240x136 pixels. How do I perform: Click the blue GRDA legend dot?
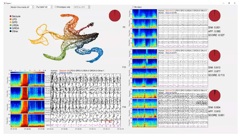10,28
